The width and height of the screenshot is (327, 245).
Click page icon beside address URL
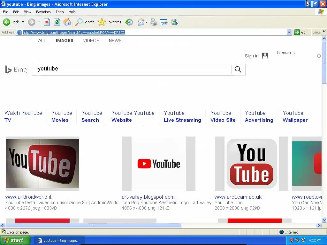pyautogui.click(x=19, y=32)
